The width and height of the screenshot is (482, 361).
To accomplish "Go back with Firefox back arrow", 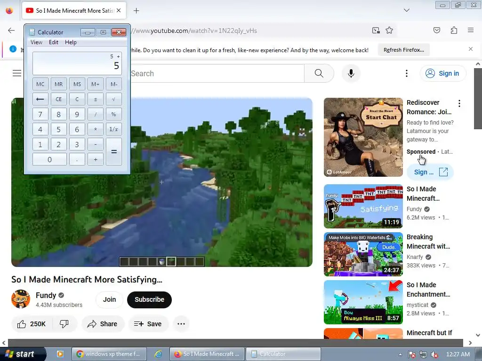I will (11, 31).
